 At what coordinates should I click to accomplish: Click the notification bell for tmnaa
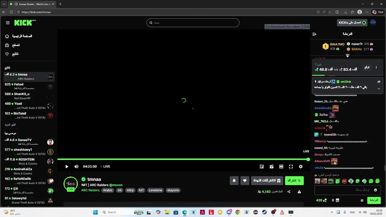(x=234, y=181)
